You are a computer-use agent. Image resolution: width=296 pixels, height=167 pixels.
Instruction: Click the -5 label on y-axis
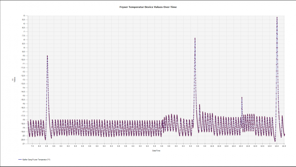point(24,16)
